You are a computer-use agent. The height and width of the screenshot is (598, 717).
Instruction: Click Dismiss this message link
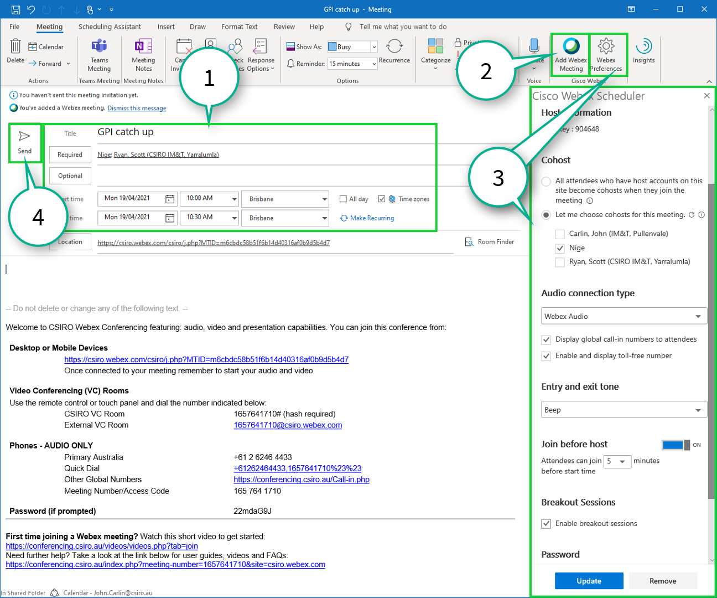point(137,108)
